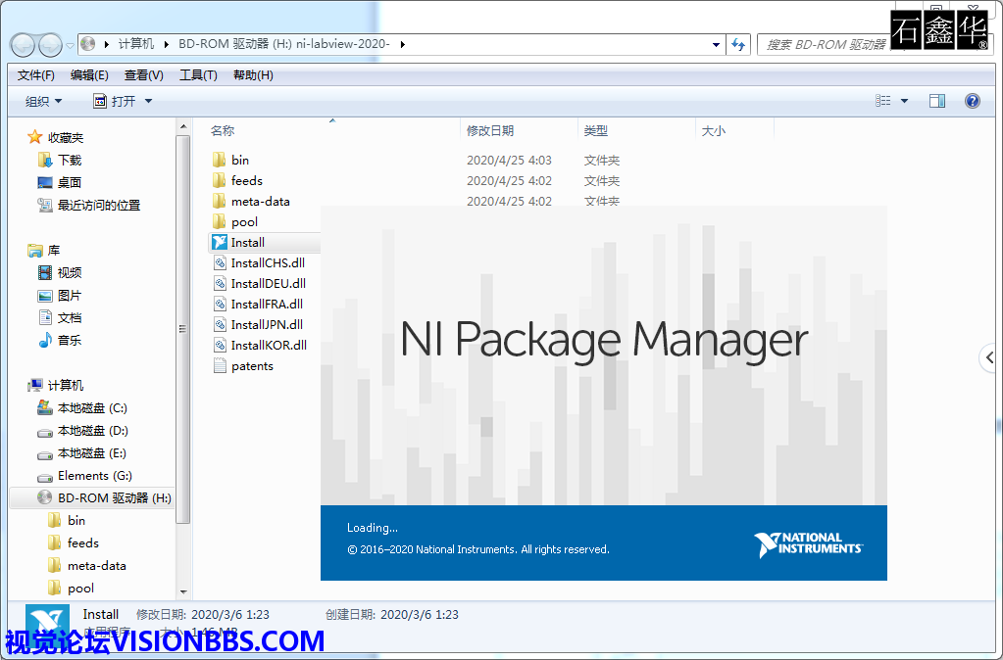The image size is (1003, 660).
Task: Select the pool subfolder under BD-ROM drive
Action: [80, 588]
